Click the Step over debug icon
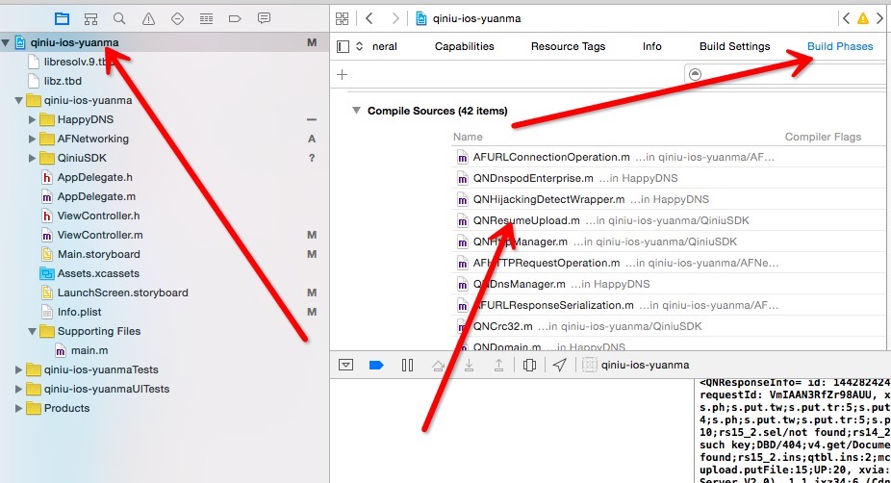 438,365
